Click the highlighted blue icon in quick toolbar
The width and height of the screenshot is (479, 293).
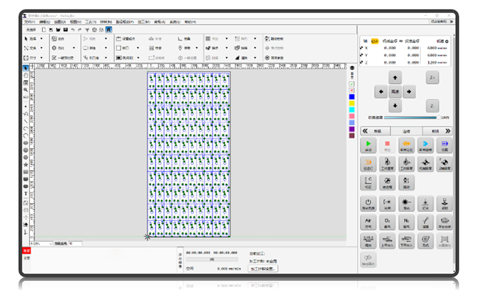[109, 30]
